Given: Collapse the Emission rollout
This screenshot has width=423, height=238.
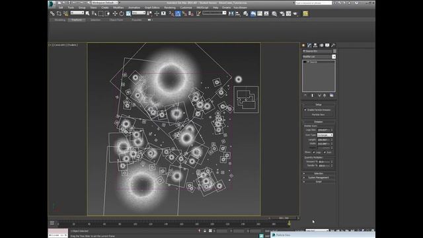Looking at the screenshot, I should [x=319, y=122].
